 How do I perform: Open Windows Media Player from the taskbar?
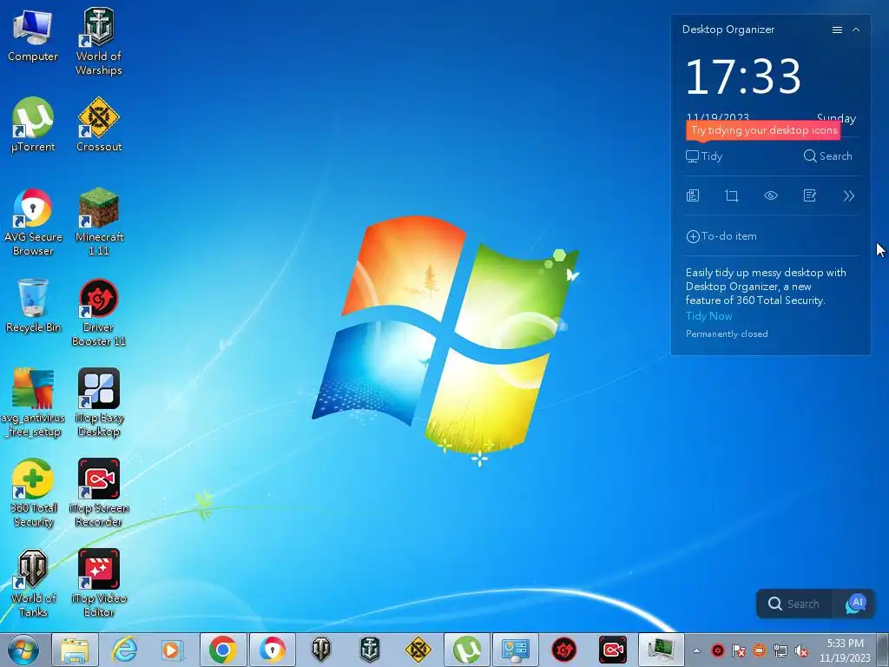pos(173,650)
